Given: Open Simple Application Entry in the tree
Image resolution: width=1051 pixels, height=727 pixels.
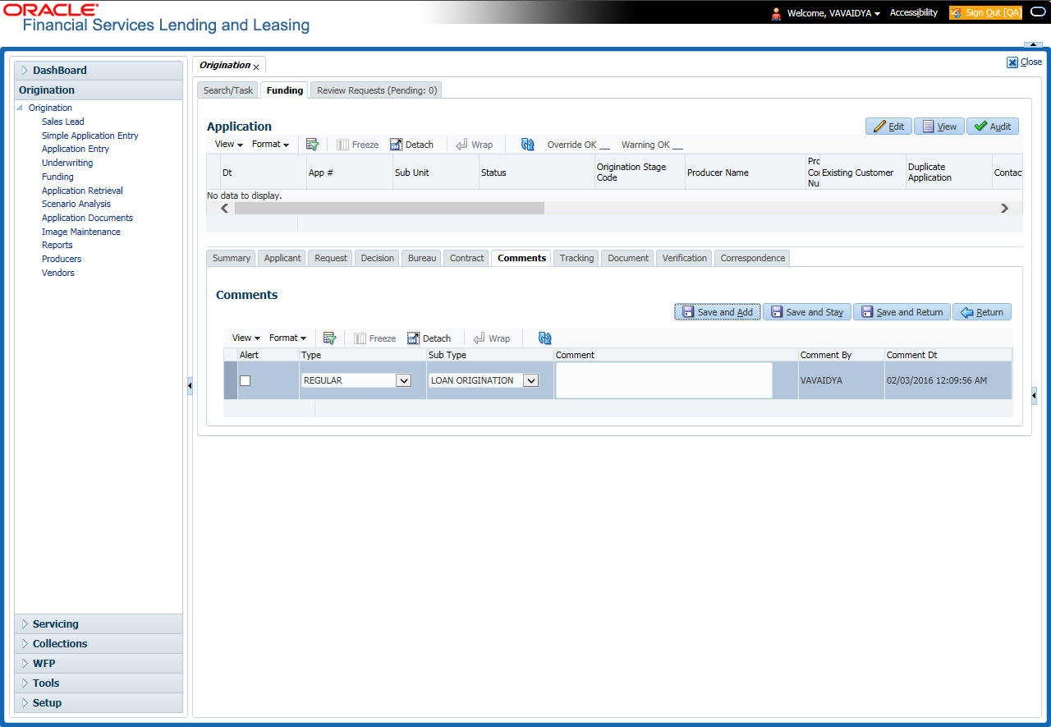Looking at the screenshot, I should pos(90,136).
